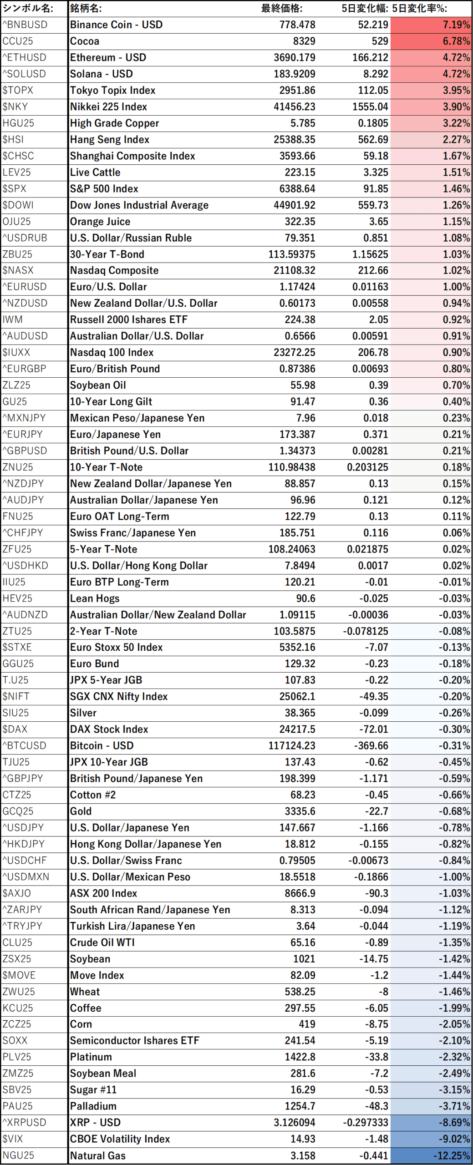Click the 銘柄名 column header
The height and width of the screenshot is (1165, 473).
click(x=86, y=8)
